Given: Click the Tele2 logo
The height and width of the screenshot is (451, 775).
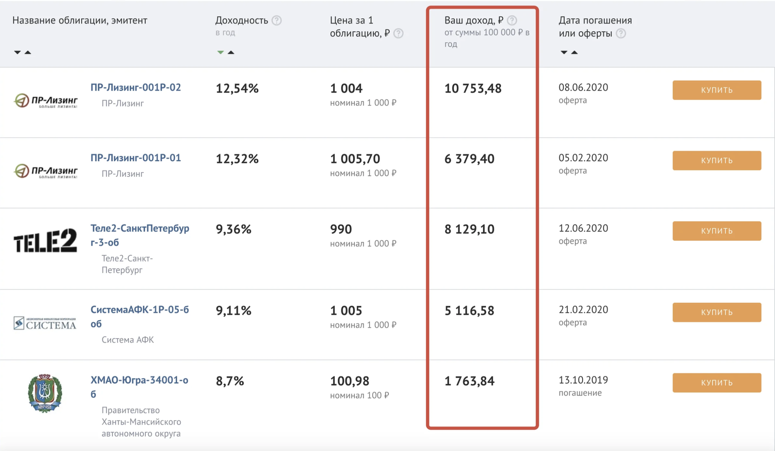Looking at the screenshot, I should (x=45, y=240).
